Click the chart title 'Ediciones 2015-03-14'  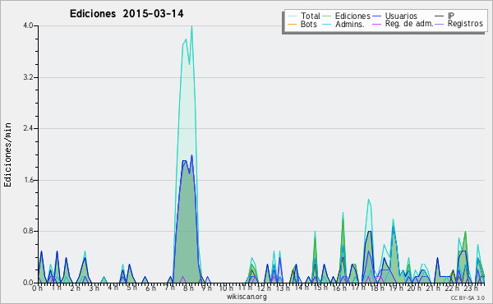[127, 14]
